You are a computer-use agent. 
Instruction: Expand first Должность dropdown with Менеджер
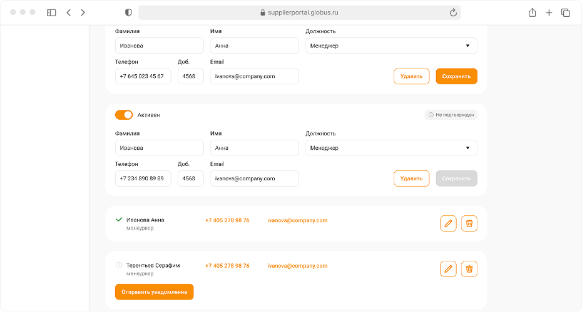point(391,46)
